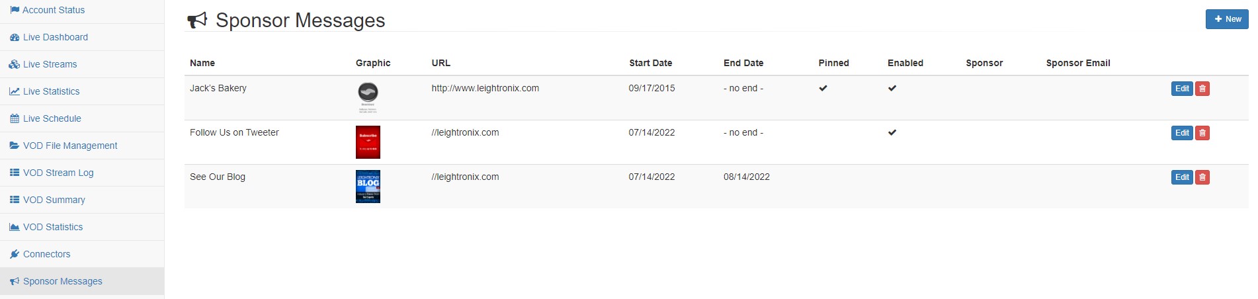Navigate to VOD File Management

click(x=70, y=146)
